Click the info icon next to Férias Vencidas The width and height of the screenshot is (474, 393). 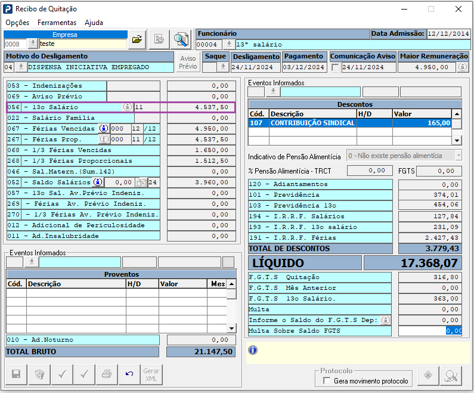tap(104, 128)
